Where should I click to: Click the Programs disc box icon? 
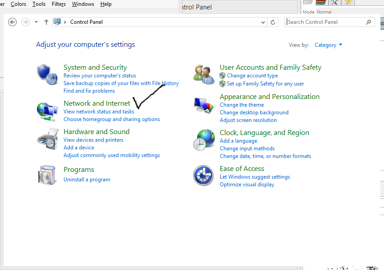[x=47, y=175]
